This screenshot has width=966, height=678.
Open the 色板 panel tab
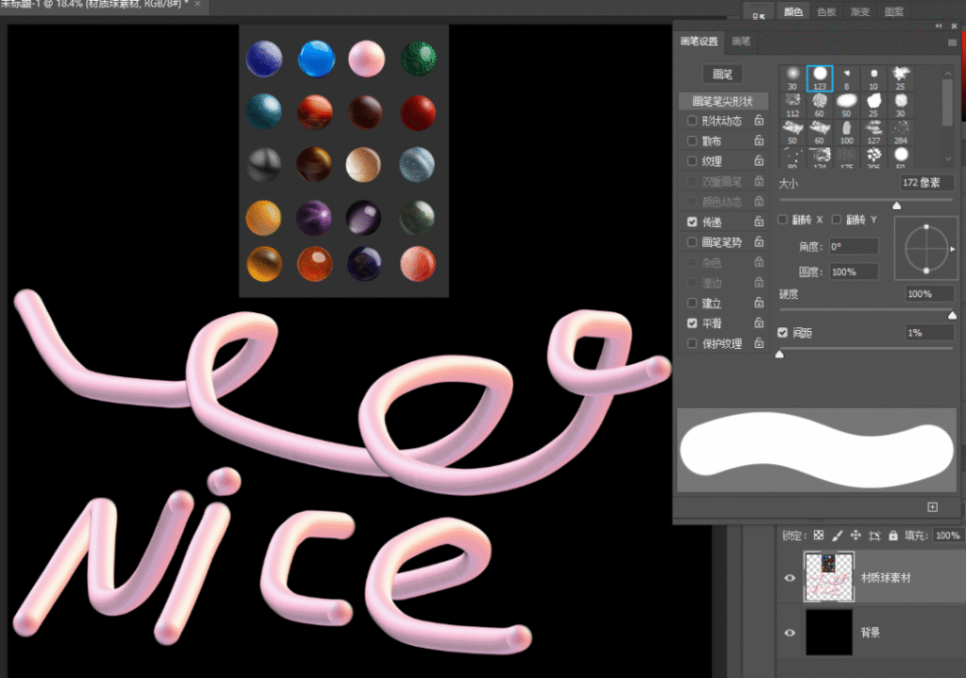click(826, 11)
